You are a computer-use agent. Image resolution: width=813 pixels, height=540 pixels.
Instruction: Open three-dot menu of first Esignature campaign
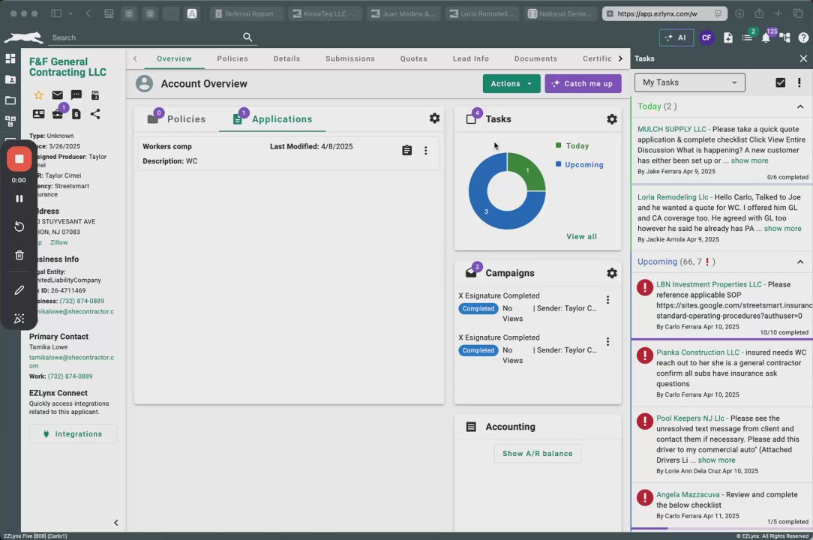(x=607, y=300)
